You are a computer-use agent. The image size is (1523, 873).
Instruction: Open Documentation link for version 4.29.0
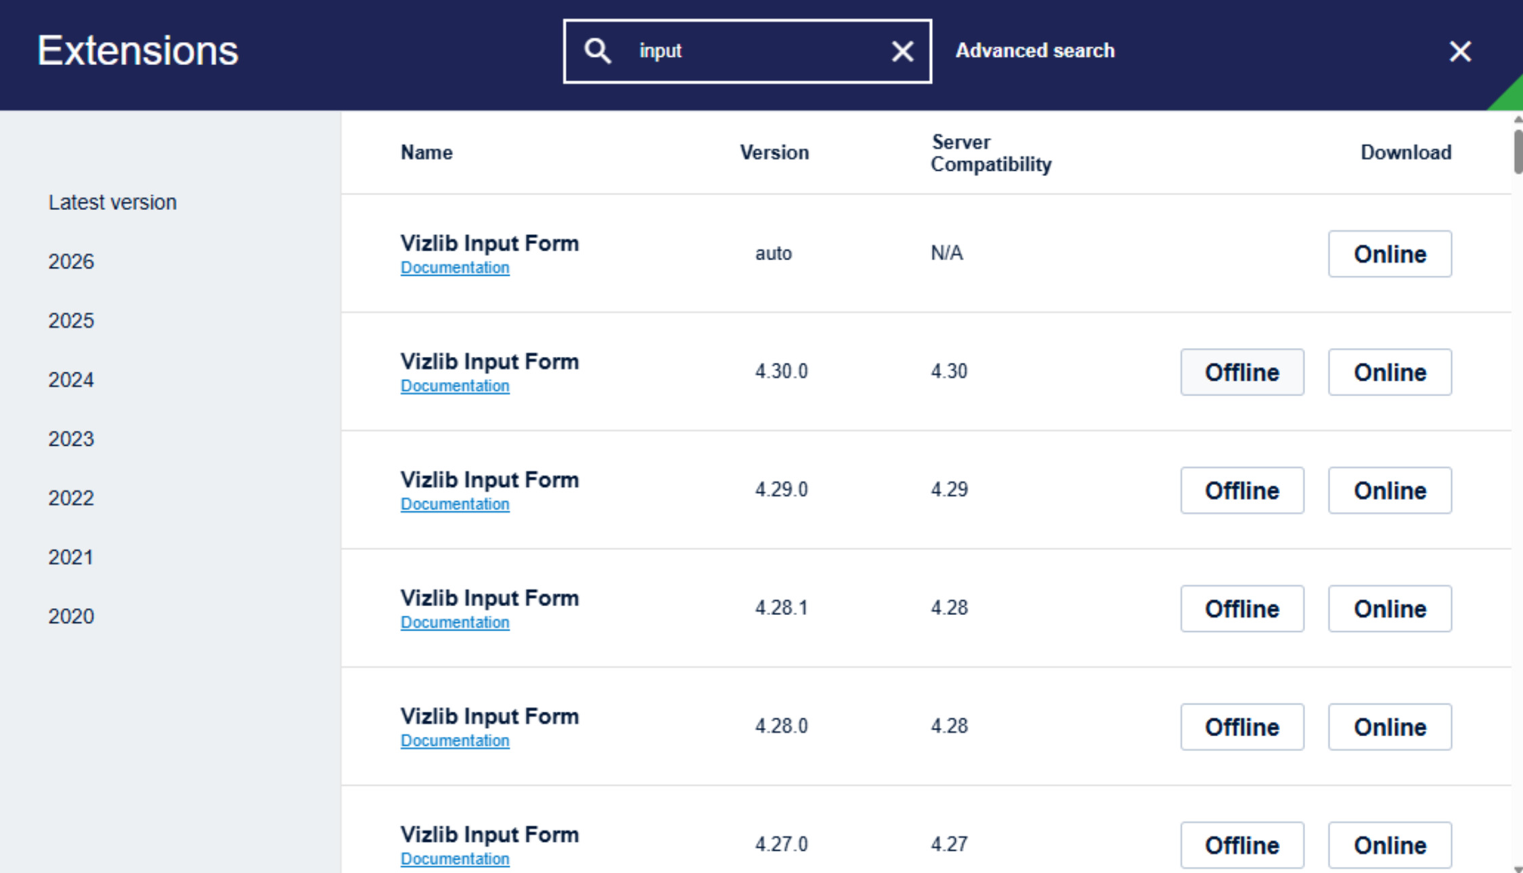point(455,504)
